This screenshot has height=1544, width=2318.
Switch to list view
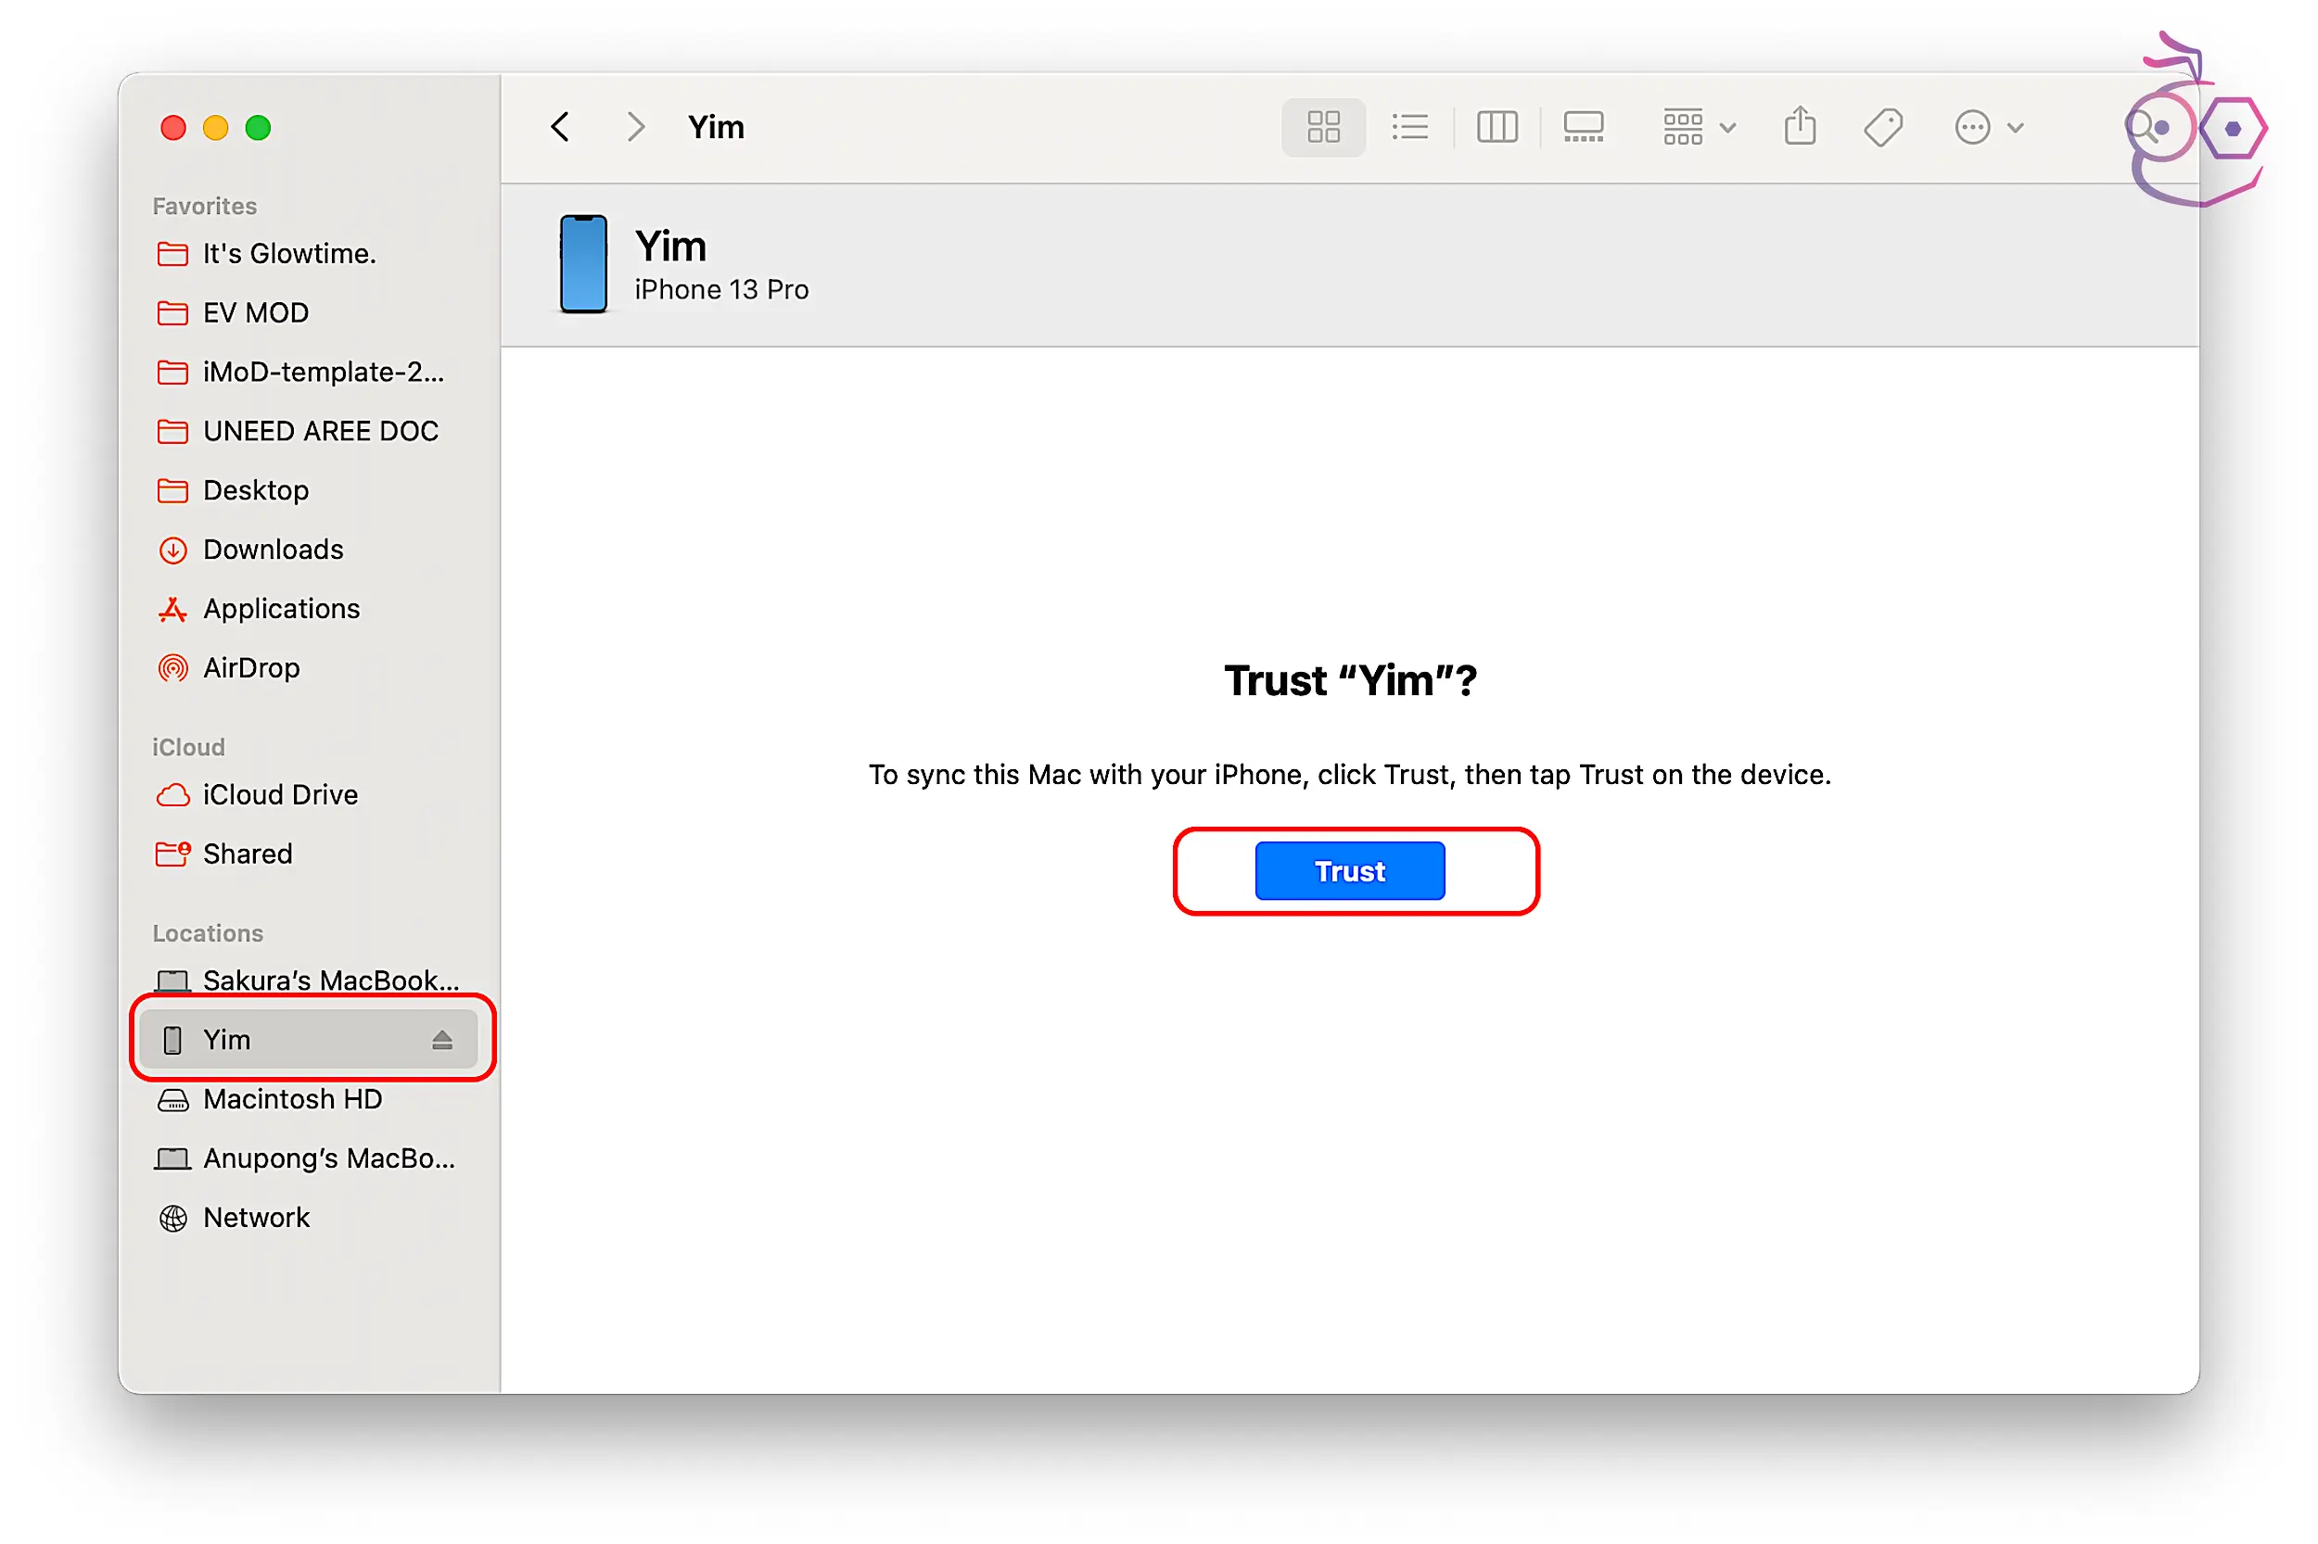1408,127
